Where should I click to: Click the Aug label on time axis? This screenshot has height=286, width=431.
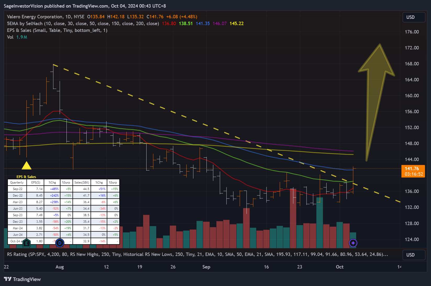(x=60, y=267)
